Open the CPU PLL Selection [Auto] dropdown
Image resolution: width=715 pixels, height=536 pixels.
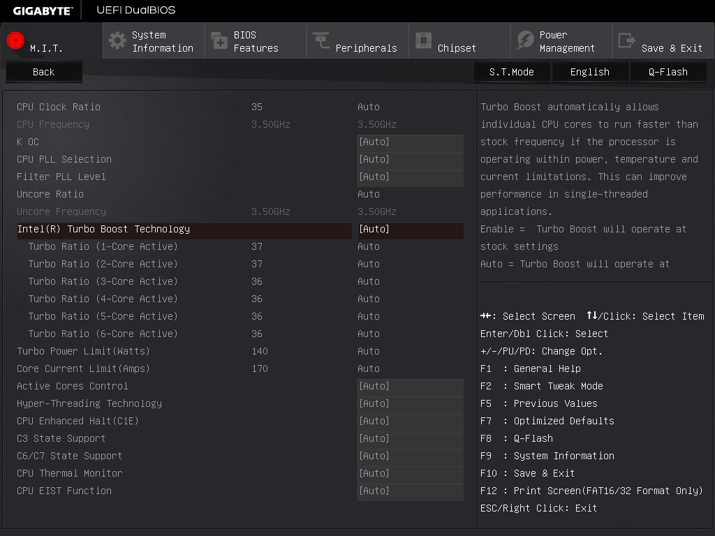[x=411, y=160]
